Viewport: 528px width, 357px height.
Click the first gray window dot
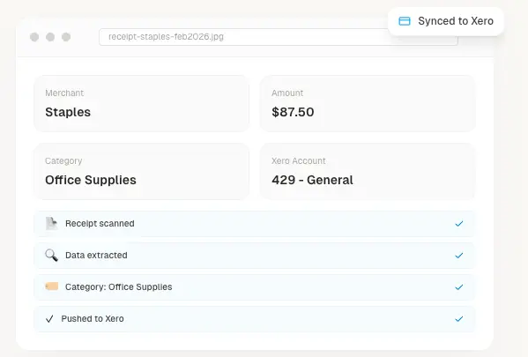point(34,37)
